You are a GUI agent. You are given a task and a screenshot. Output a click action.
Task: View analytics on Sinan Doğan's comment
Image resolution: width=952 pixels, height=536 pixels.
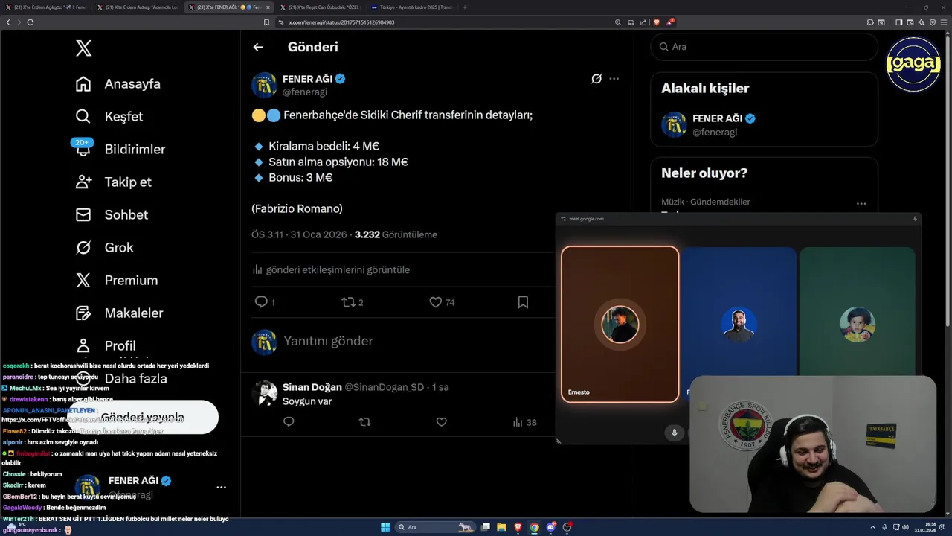tap(524, 422)
